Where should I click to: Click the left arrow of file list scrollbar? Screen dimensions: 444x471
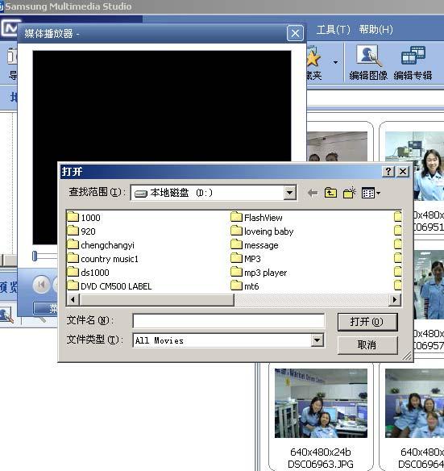click(73, 299)
